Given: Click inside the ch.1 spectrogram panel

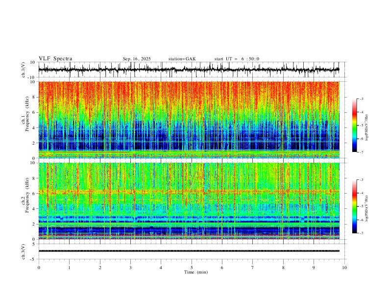Looking at the screenshot, I should pos(189,120).
